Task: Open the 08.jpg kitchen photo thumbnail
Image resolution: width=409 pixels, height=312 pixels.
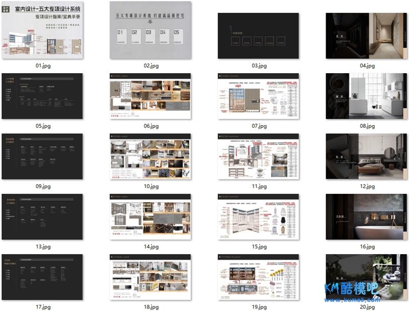Action: click(x=367, y=97)
